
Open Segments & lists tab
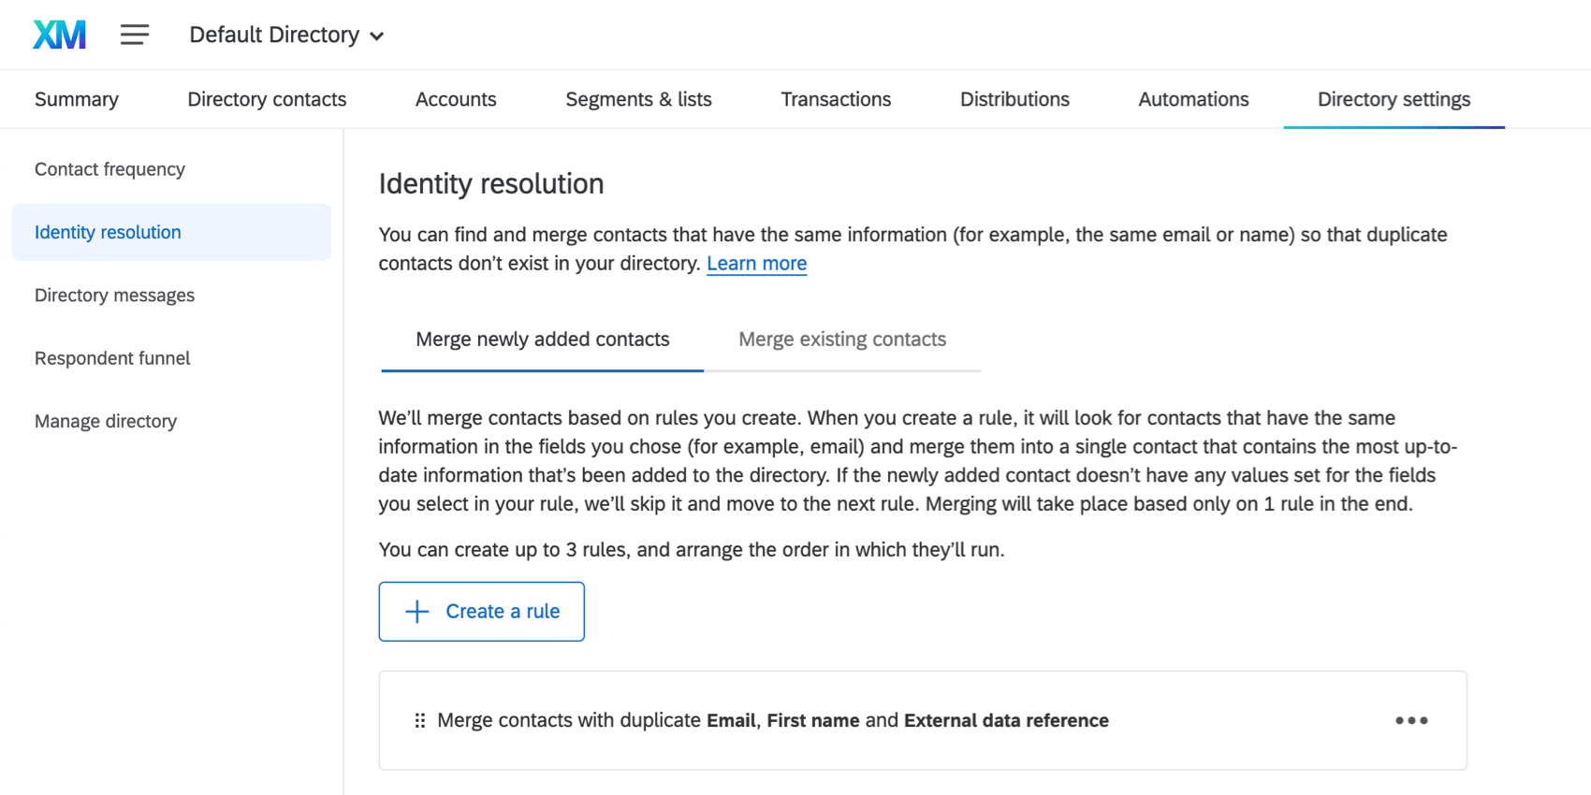(638, 99)
